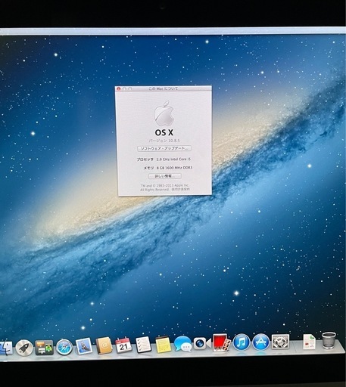Open Trash in the dock
Image resolution: width=346 pixels, height=387 pixels.
coord(329,340)
